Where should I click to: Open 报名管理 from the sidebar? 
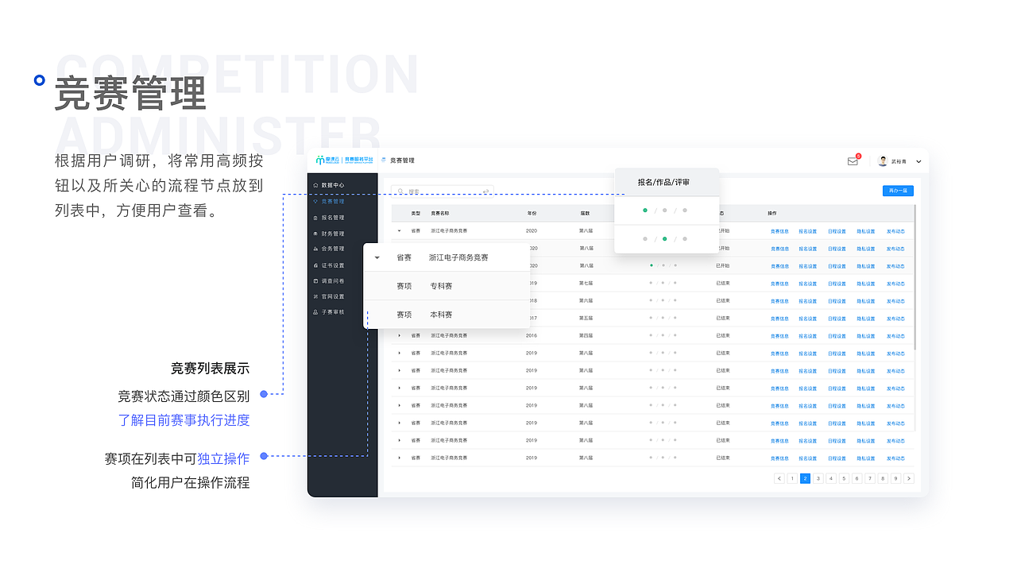pyautogui.click(x=332, y=218)
